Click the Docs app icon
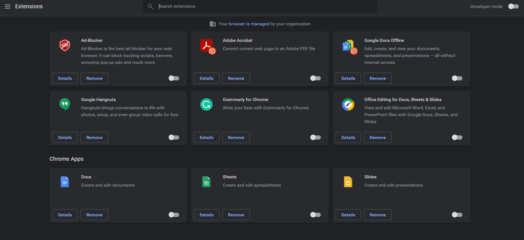 tap(65, 182)
